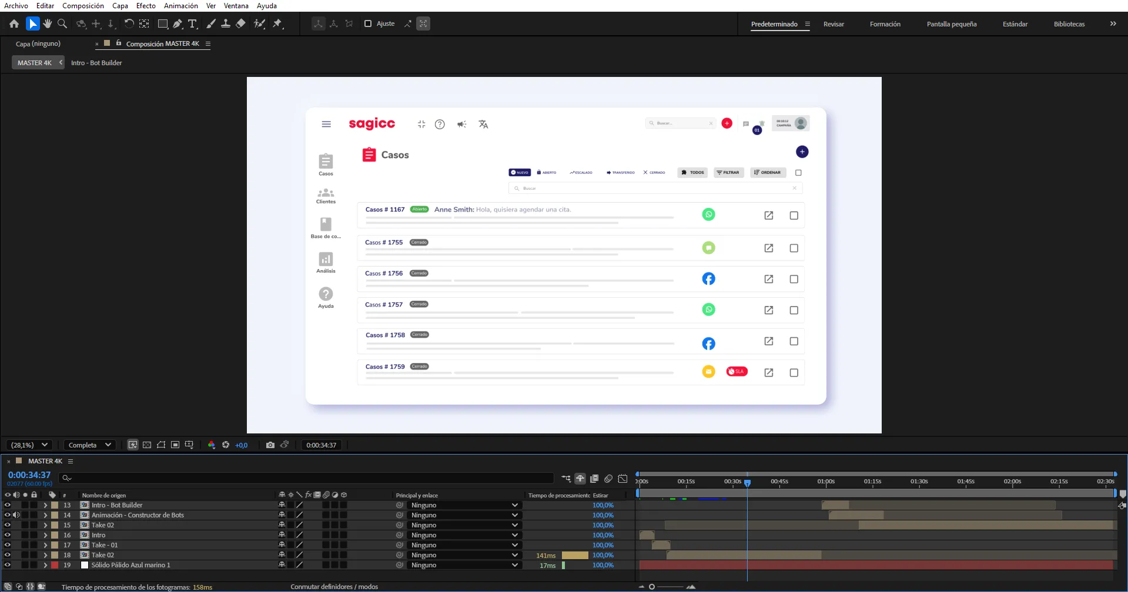Hide the Intro - Bot Builder layer
This screenshot has height=592, width=1128.
(x=8, y=505)
